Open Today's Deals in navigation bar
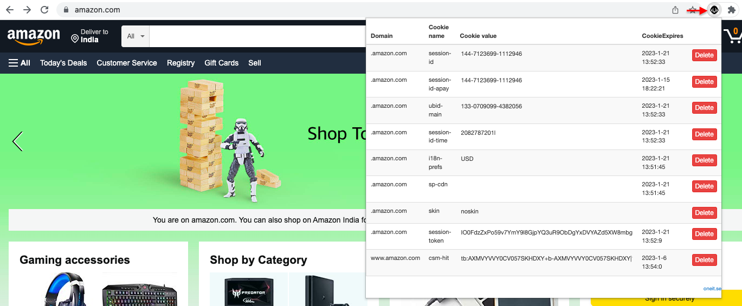Image resolution: width=742 pixels, height=306 pixels. coord(63,63)
